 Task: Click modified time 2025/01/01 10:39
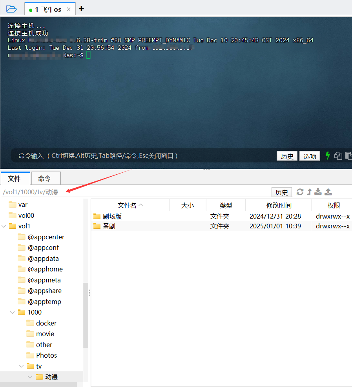click(275, 226)
